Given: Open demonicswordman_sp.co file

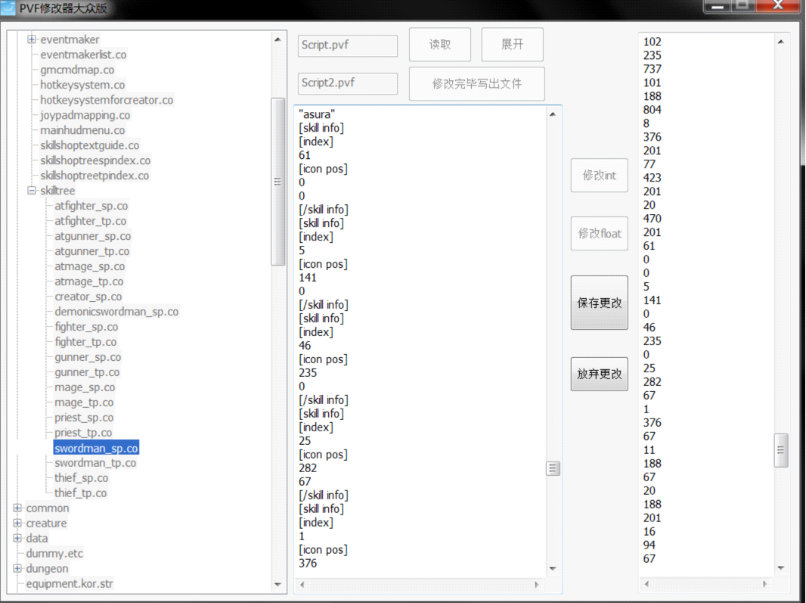Looking at the screenshot, I should click(116, 312).
